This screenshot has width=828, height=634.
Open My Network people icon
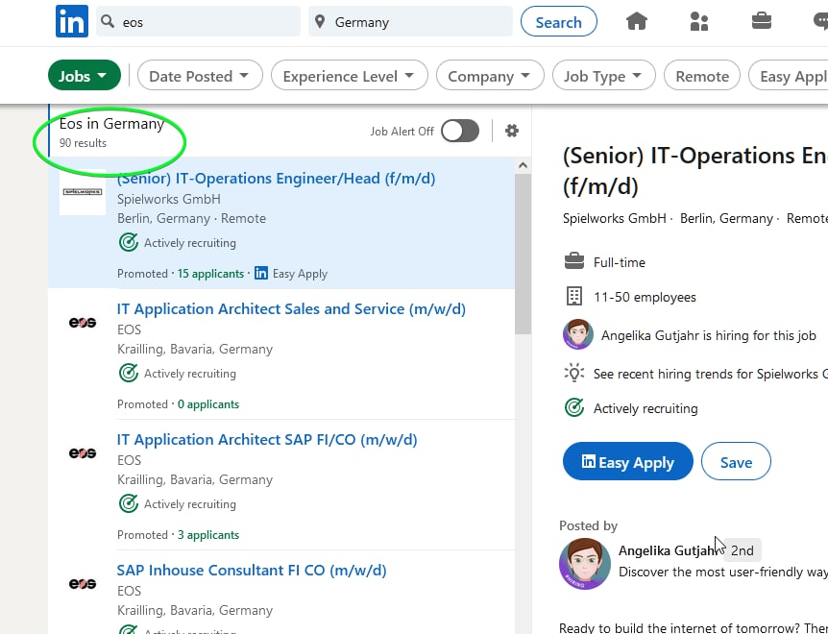(x=698, y=22)
